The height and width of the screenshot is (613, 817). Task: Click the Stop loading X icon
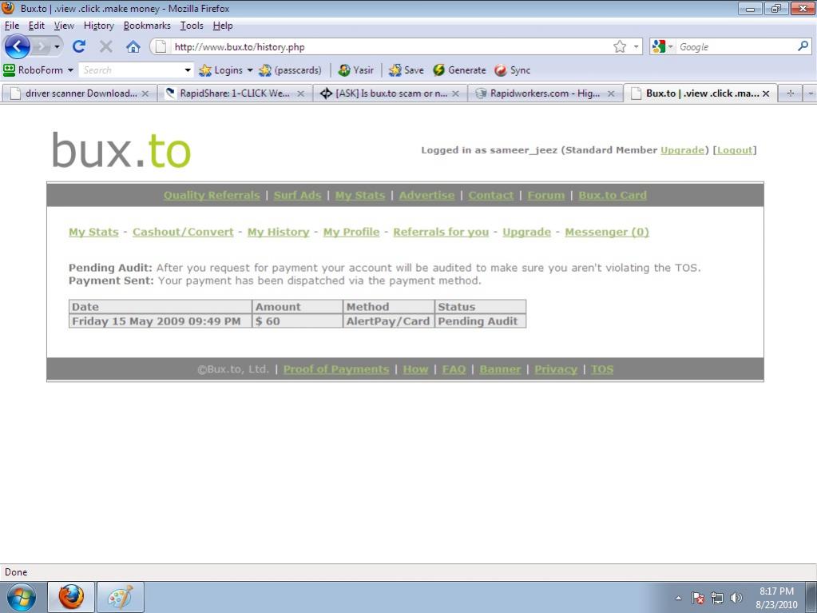point(105,46)
